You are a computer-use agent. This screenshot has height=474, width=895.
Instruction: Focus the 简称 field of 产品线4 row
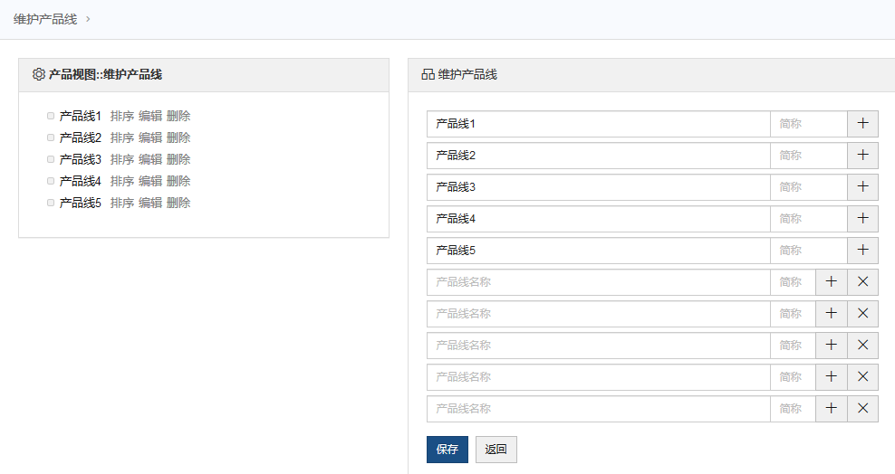point(808,219)
